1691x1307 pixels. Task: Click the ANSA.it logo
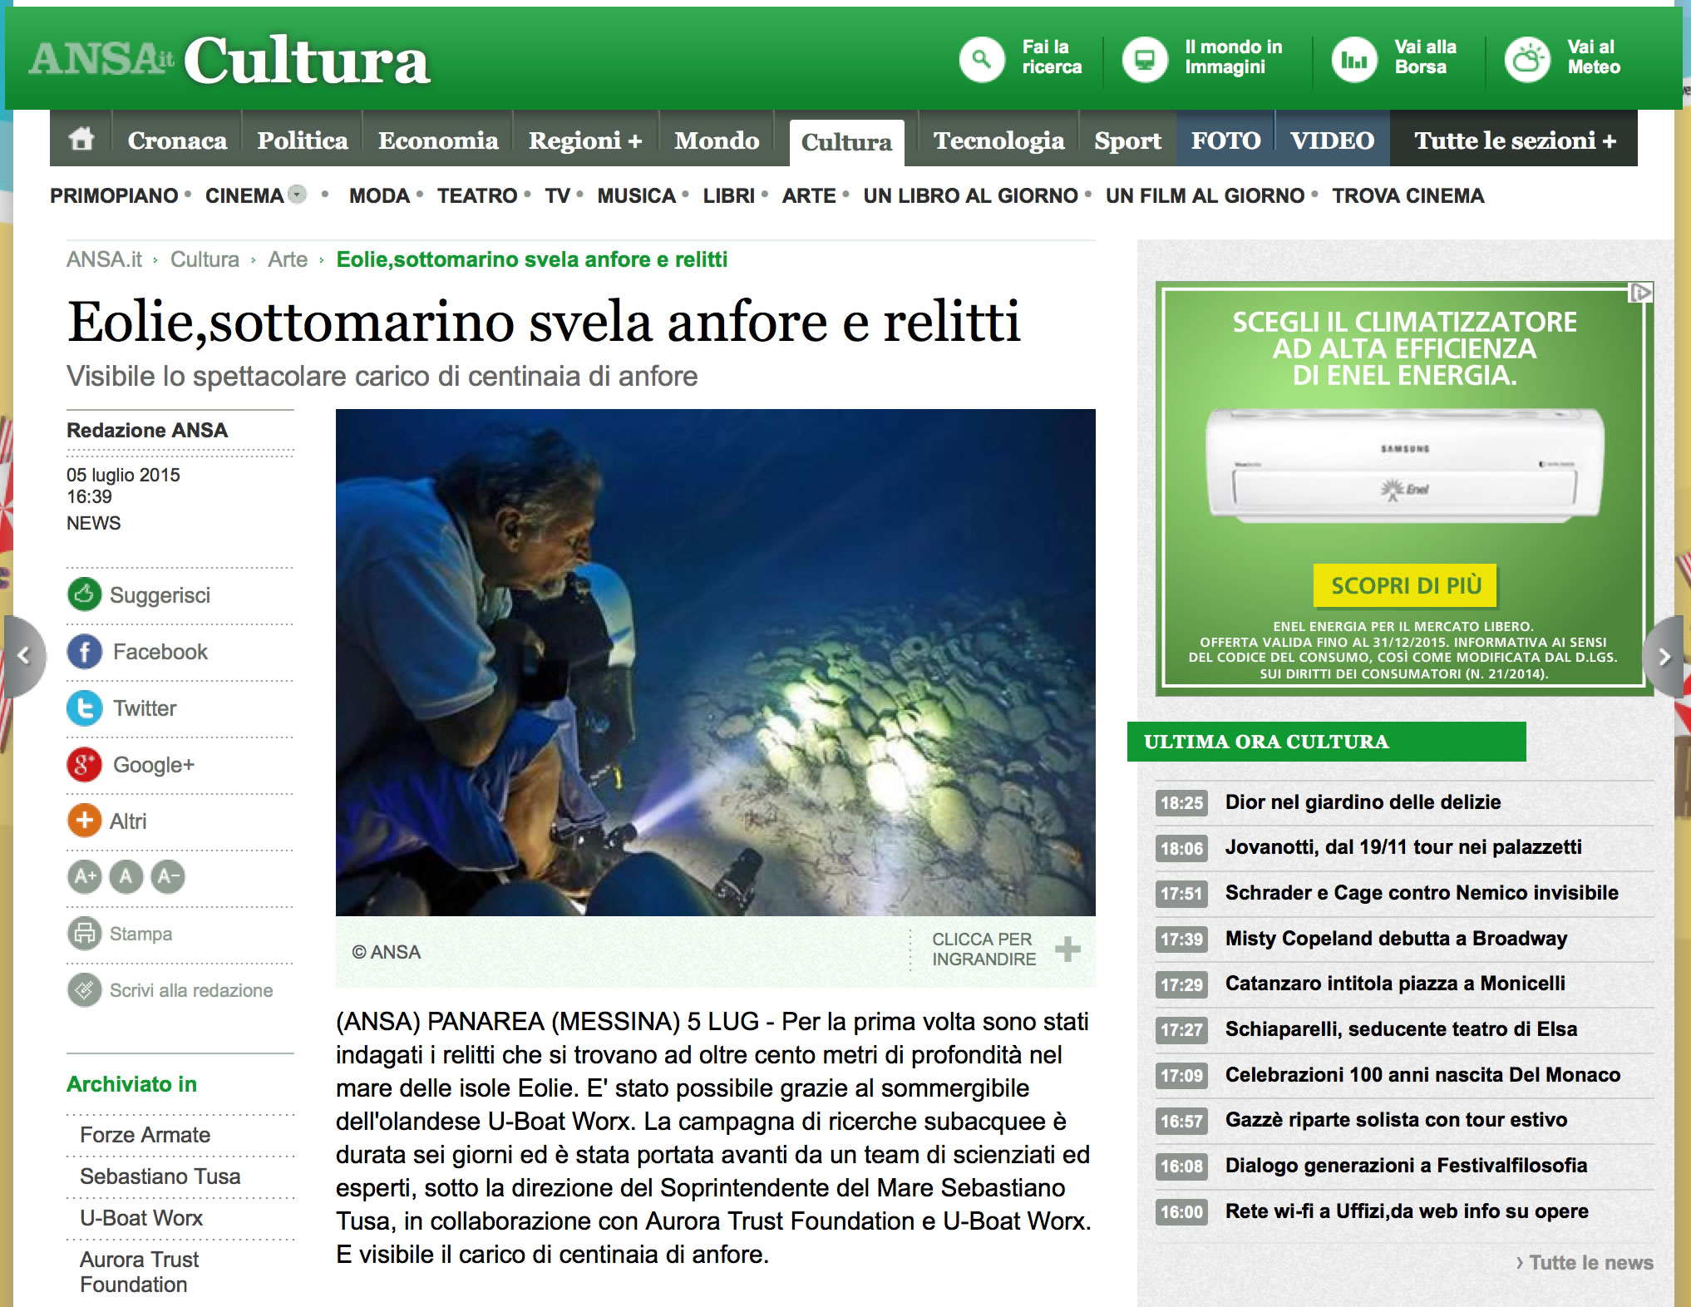click(x=101, y=58)
